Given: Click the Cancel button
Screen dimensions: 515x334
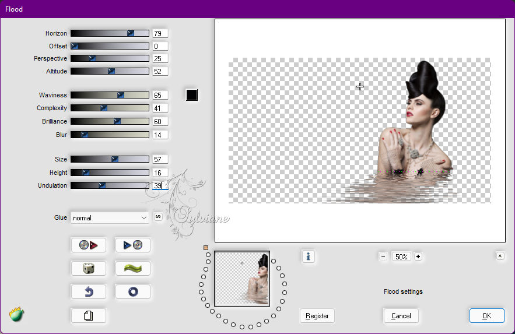Looking at the screenshot, I should pyautogui.click(x=401, y=315).
